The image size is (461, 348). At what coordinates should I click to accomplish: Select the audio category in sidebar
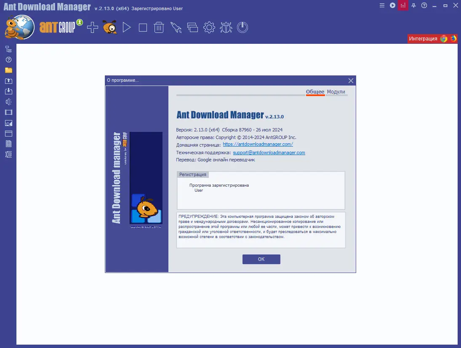pos(8,102)
